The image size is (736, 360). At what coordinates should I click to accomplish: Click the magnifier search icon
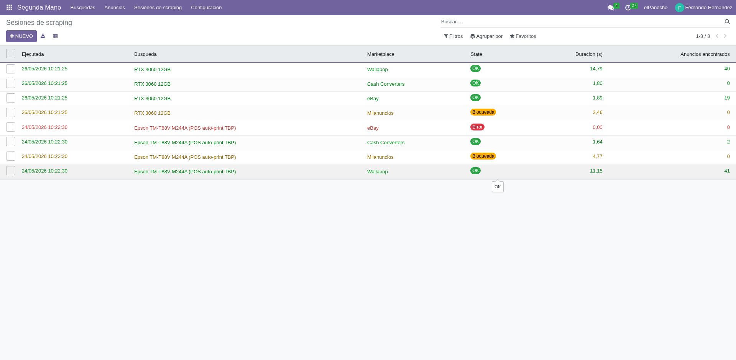[x=727, y=22]
